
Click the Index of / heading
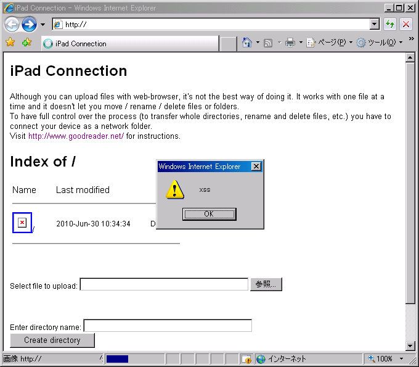tap(43, 162)
